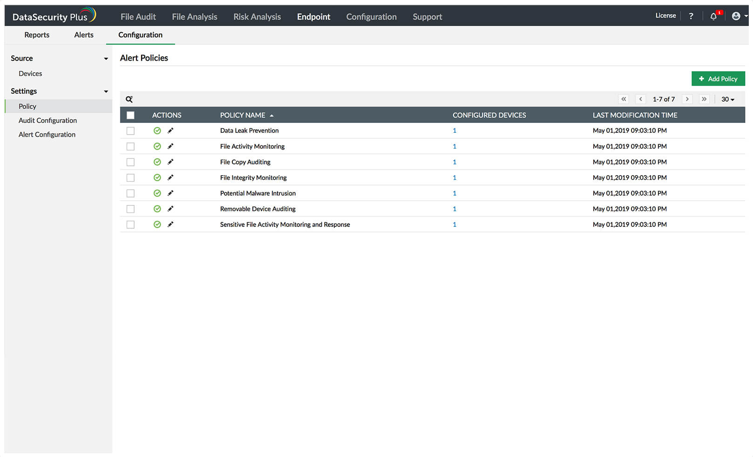Screen dimensions: 753x457
Task: Open the Alerts sub-tab
Action: tap(84, 35)
